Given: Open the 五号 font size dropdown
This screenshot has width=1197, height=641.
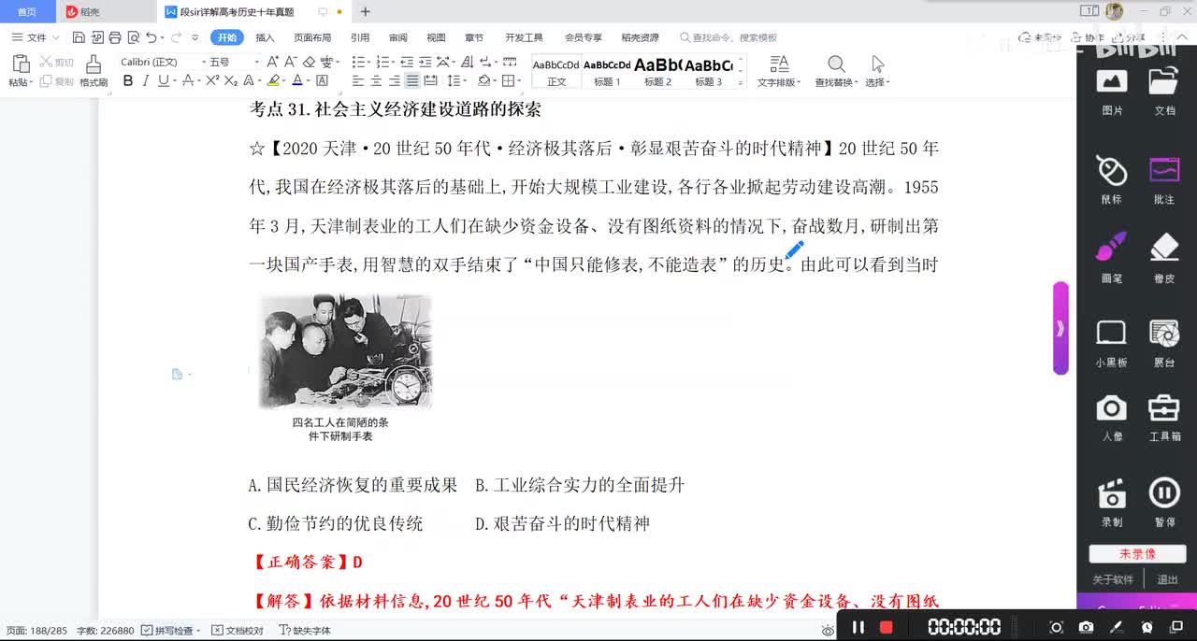Looking at the screenshot, I should click(x=257, y=62).
